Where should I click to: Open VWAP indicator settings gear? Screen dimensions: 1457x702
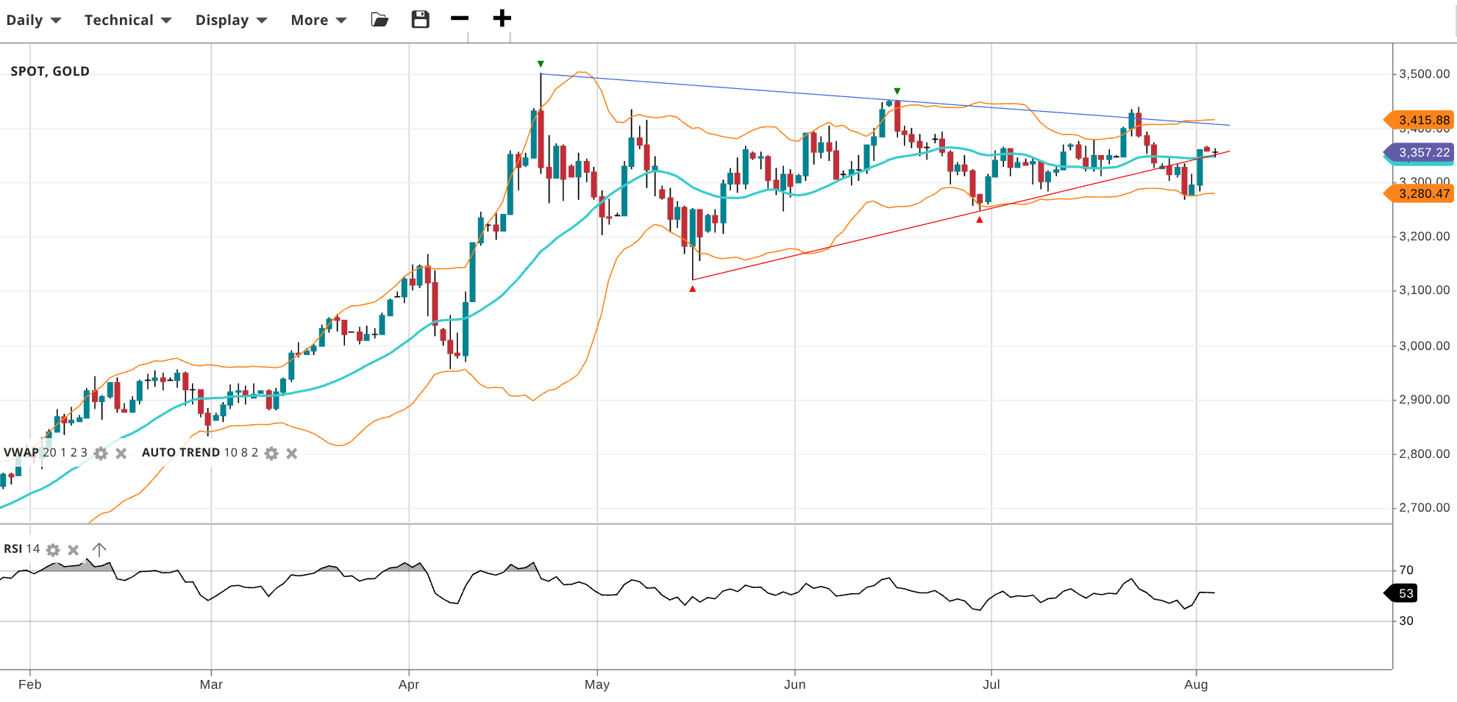pos(101,454)
